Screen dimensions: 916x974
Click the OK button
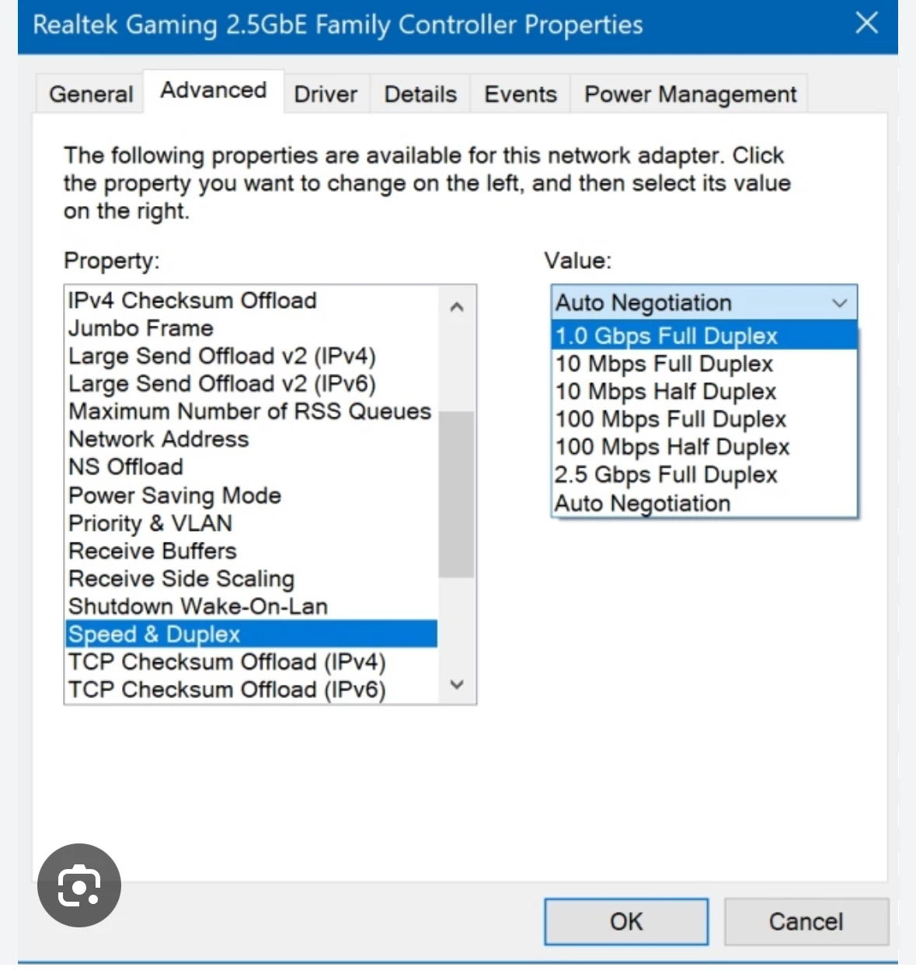click(626, 921)
